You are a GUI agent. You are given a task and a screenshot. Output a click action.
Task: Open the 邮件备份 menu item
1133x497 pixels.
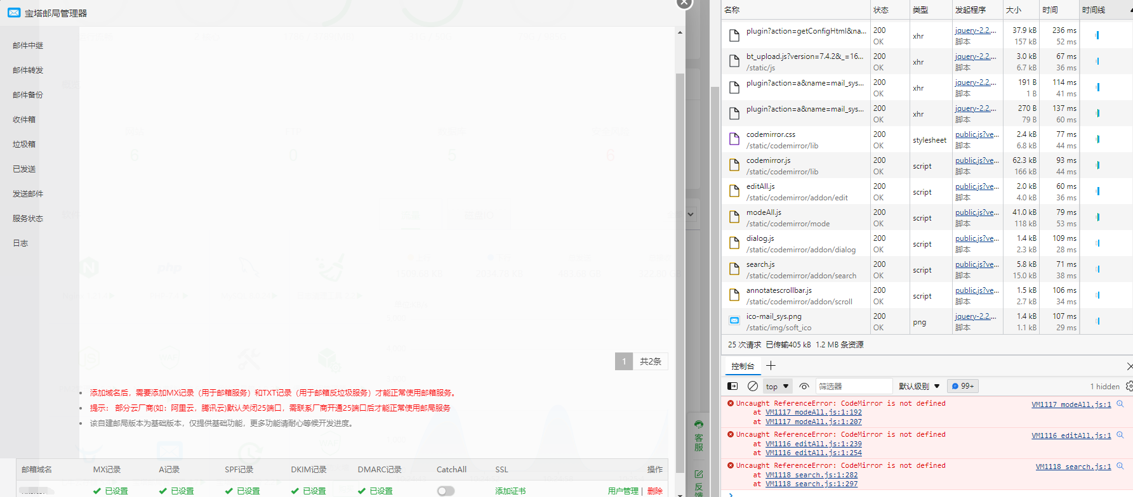(x=28, y=95)
